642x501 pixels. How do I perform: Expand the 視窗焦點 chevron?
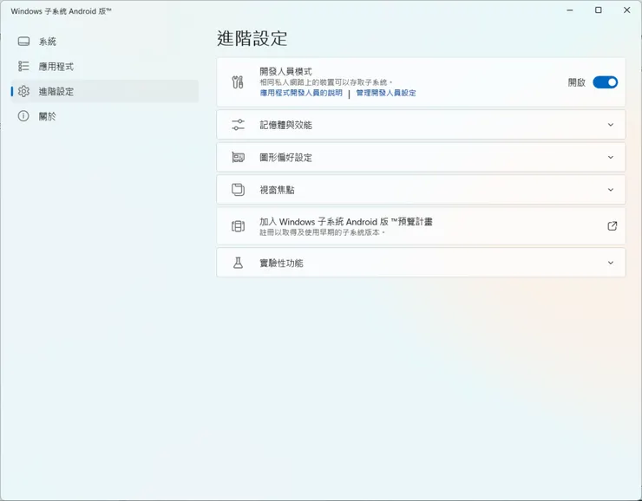[x=611, y=190]
